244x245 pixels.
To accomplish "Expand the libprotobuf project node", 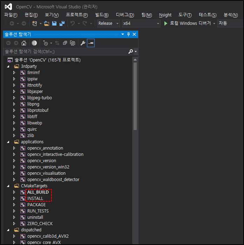I will pyautogui.click(x=14, y=110).
